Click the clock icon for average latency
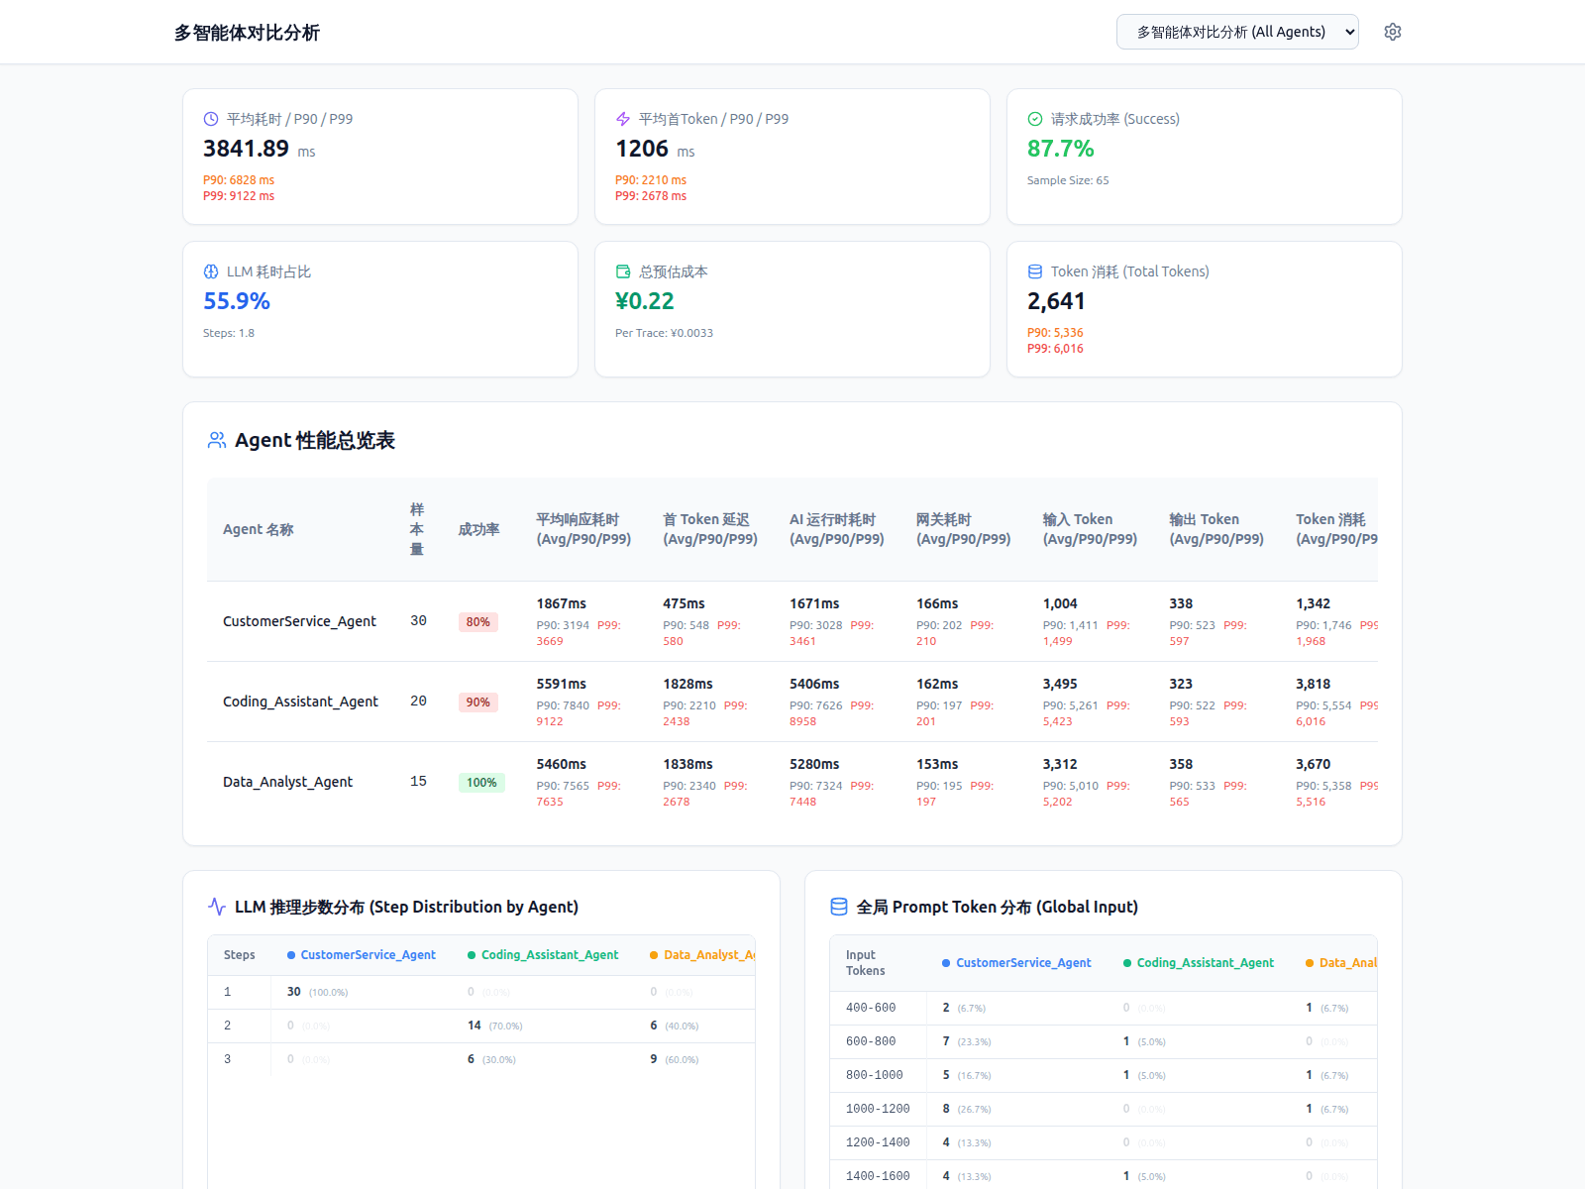 pyautogui.click(x=211, y=119)
